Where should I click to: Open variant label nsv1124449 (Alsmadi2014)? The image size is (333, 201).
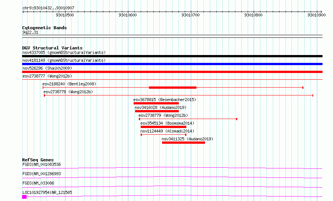tap(167, 131)
